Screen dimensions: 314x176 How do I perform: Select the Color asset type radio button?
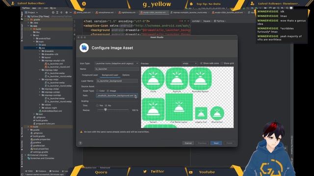[97, 91]
